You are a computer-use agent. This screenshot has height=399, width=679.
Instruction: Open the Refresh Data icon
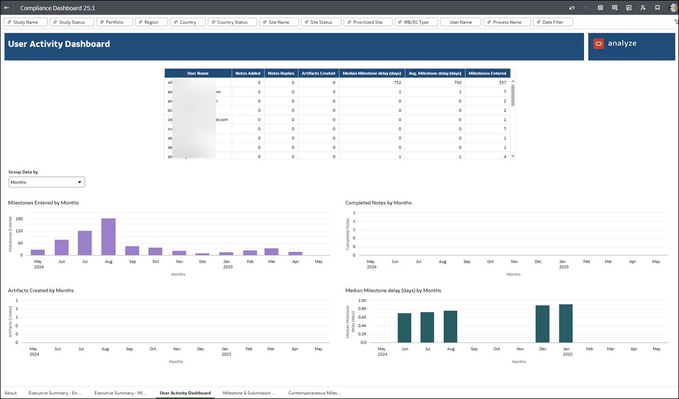click(600, 7)
